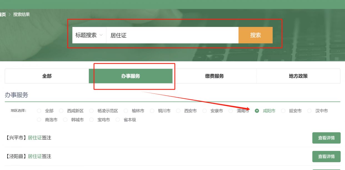Screen dimensions: 345x170
Task: Select the 办事服务 tab
Action: point(131,76)
